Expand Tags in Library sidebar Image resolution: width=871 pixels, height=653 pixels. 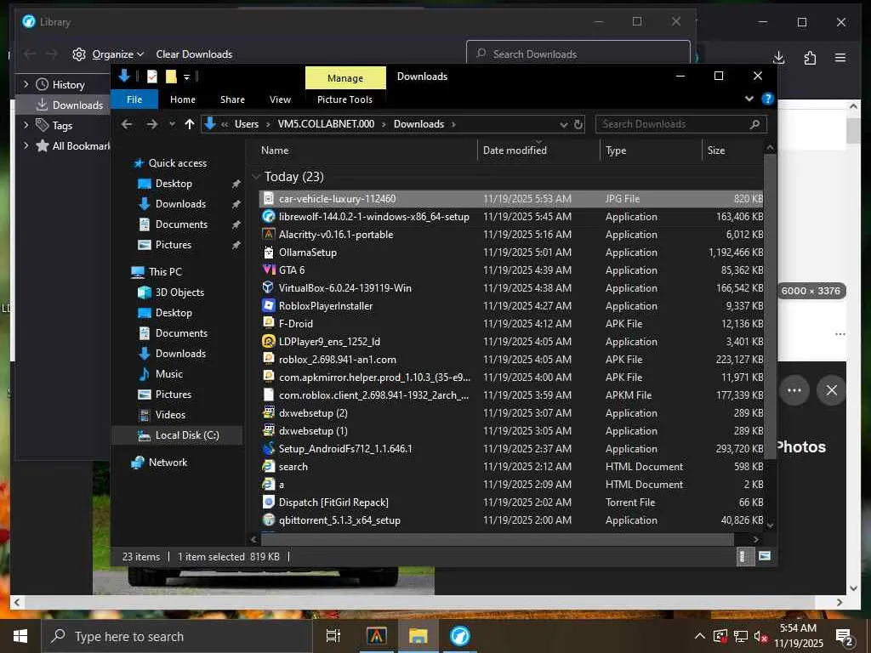click(x=26, y=125)
